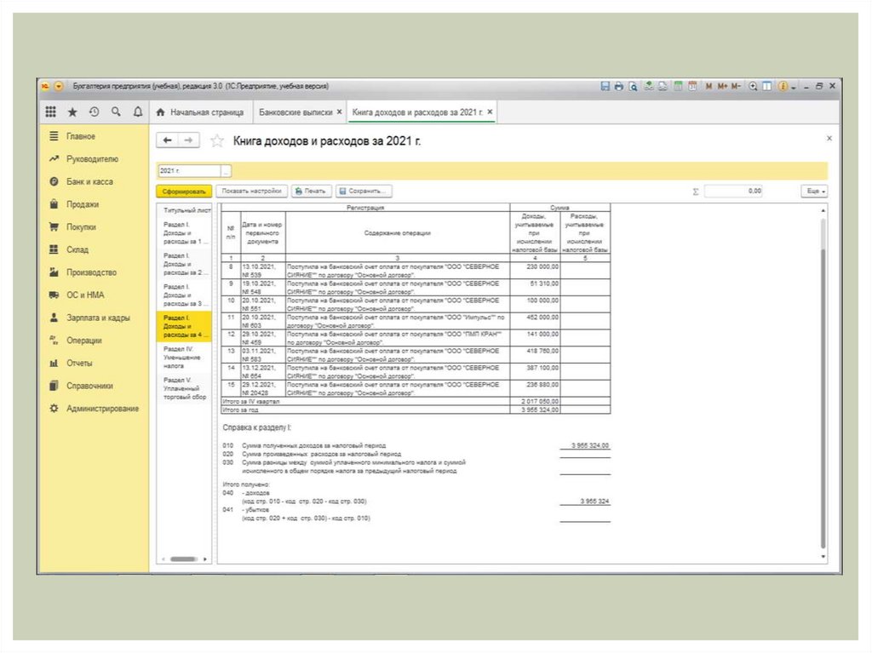This screenshot has width=872, height=653.
Task: Click the Печать button
Action: [x=311, y=192]
